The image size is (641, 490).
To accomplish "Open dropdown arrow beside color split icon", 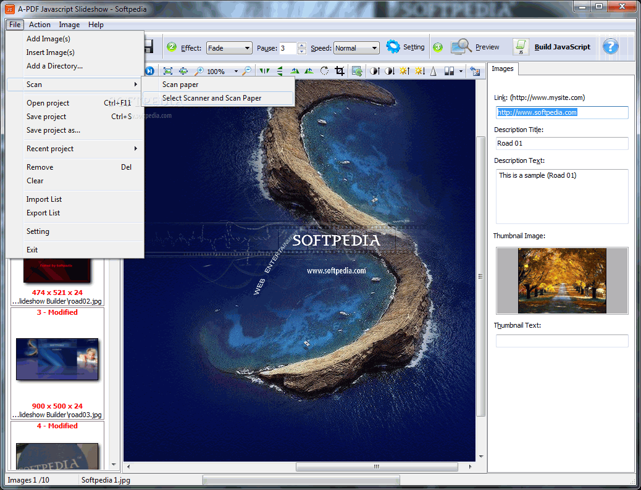I will coord(461,72).
